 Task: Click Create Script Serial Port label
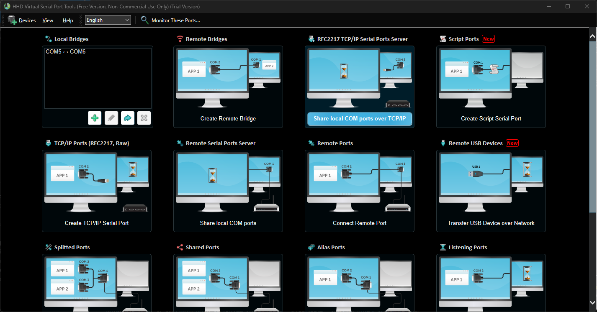[491, 118]
